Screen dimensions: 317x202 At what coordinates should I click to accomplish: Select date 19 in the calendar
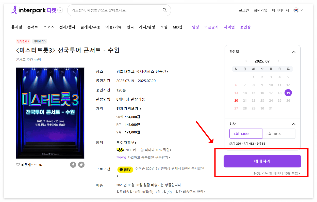[x=288, y=93]
